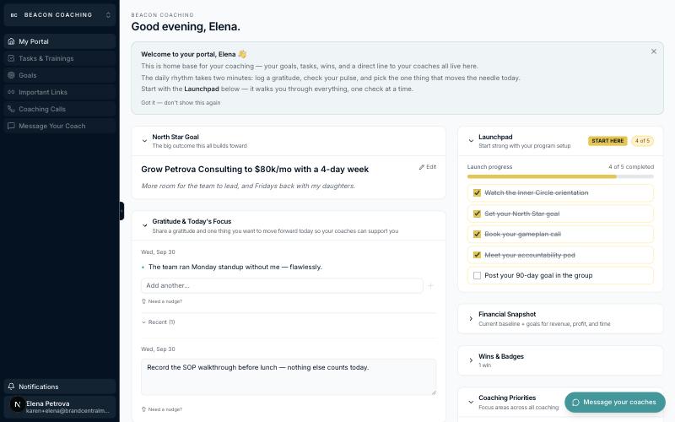675x422 pixels.
Task: Open Message Your Coach
Action: click(60, 126)
